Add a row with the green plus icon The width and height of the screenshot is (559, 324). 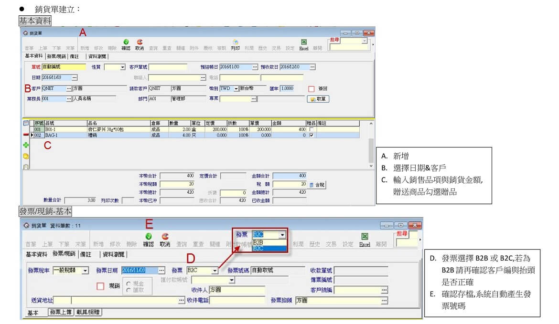(x=26, y=144)
